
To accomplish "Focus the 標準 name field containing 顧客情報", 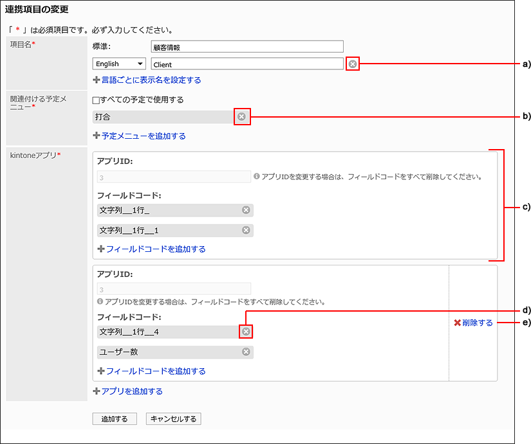I will 247,47.
